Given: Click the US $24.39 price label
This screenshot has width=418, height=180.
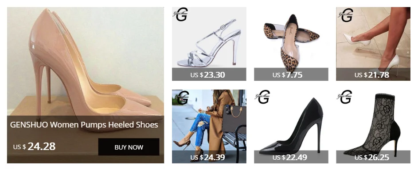Looking at the screenshot, I should [x=207, y=157].
